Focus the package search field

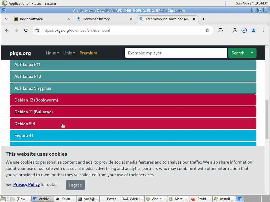(176, 53)
